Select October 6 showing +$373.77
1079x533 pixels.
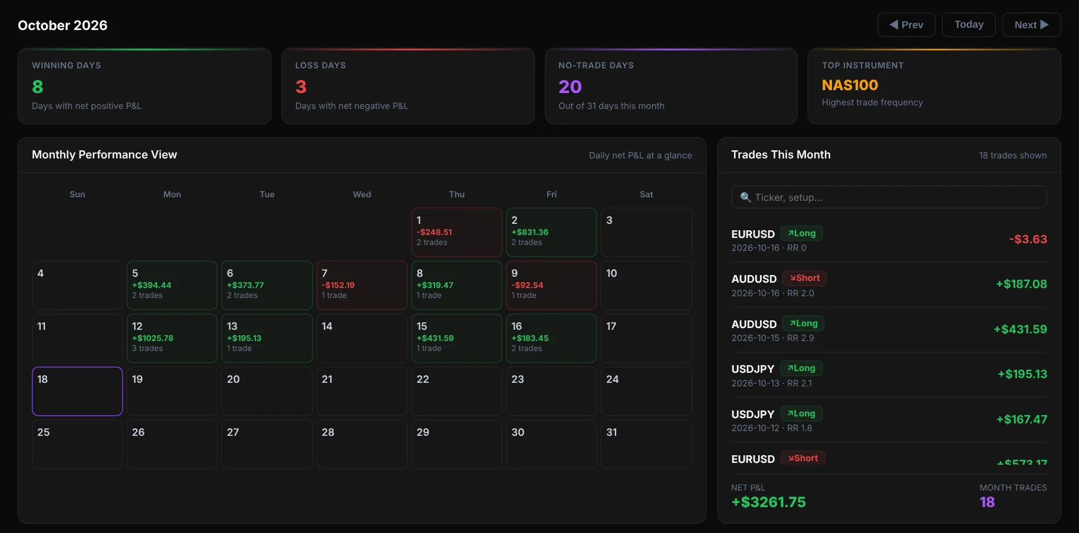(x=267, y=285)
